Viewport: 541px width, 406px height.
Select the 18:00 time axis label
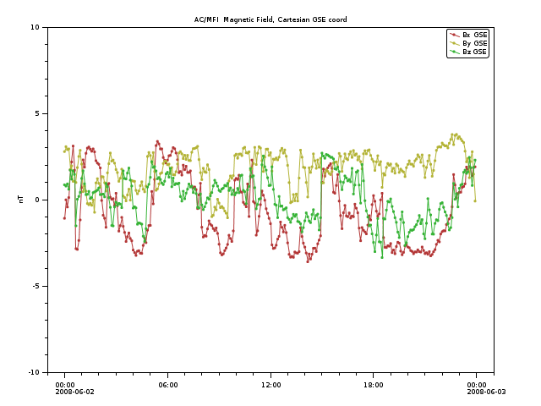374,385
